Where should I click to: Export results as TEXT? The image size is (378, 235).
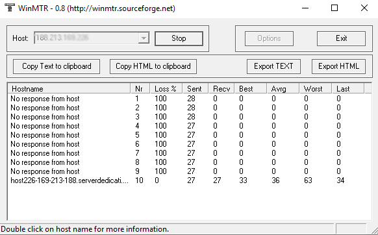[x=273, y=66]
